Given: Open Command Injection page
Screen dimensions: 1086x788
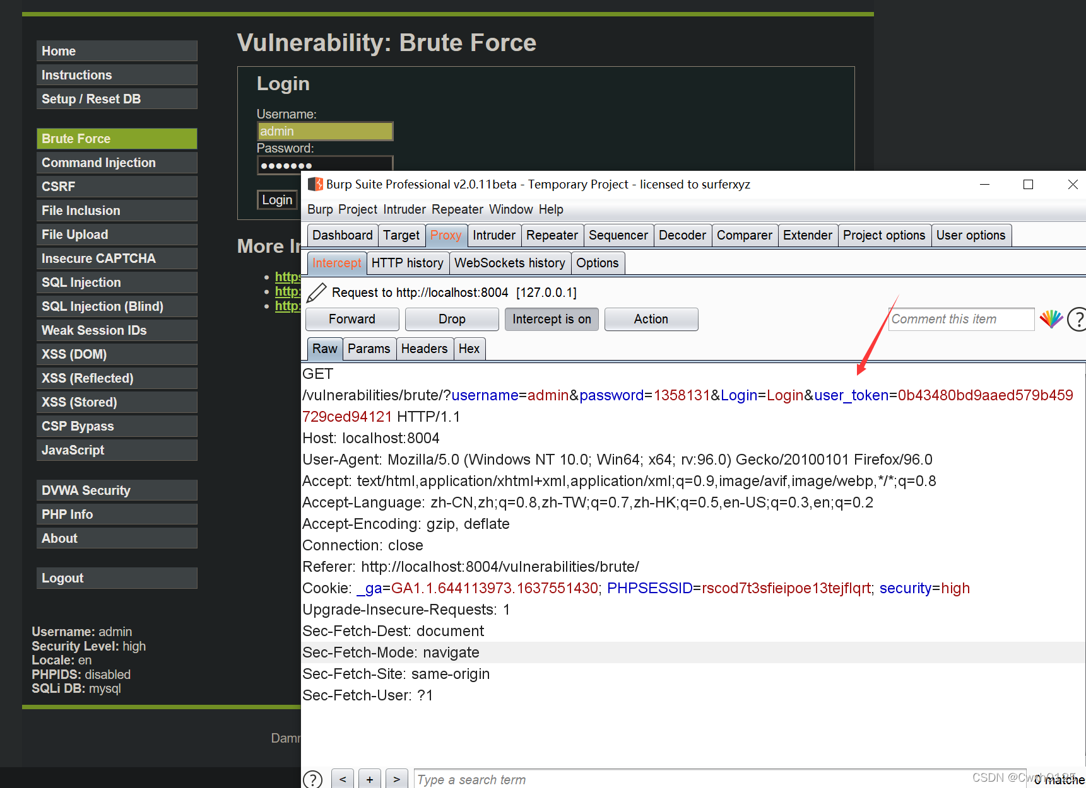Looking at the screenshot, I should 117,163.
